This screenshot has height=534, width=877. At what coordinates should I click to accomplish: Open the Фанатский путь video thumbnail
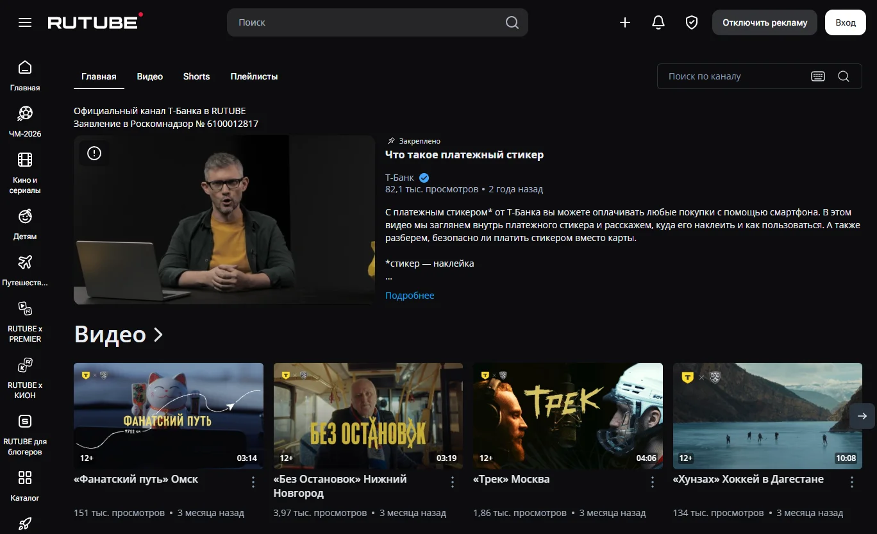tap(169, 416)
